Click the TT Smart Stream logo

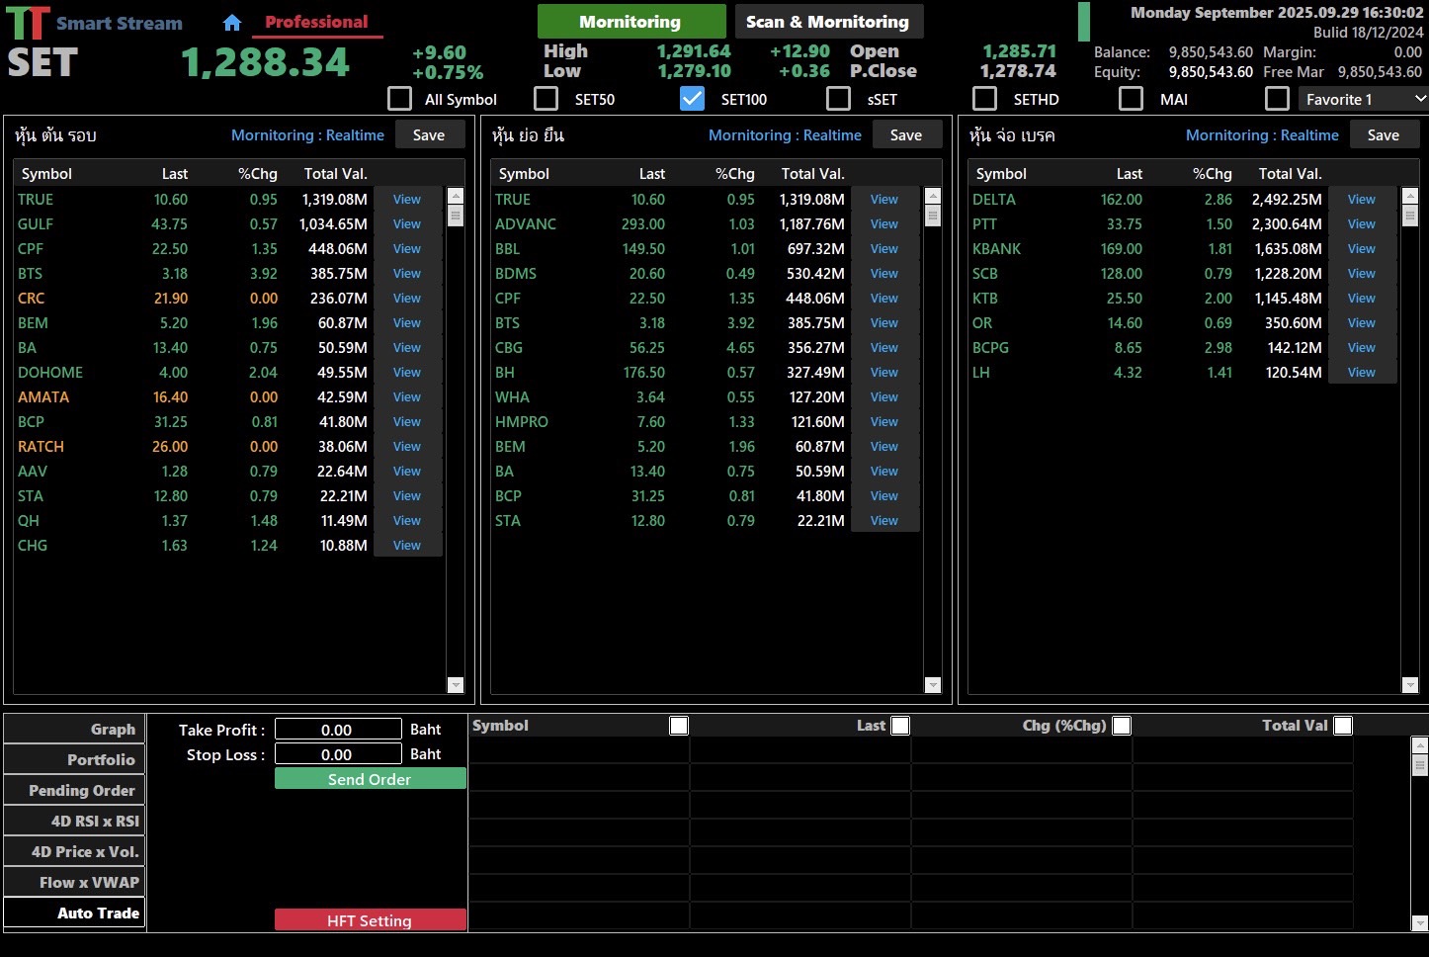click(28, 23)
